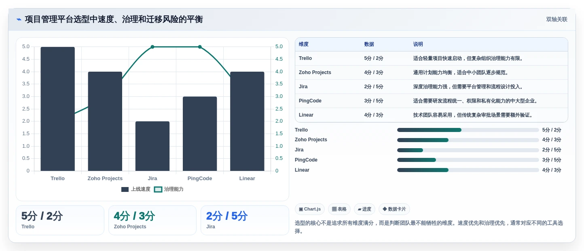Click the Linear bar in the chart
This screenshot has height=251, width=584.
pyautogui.click(x=247, y=121)
